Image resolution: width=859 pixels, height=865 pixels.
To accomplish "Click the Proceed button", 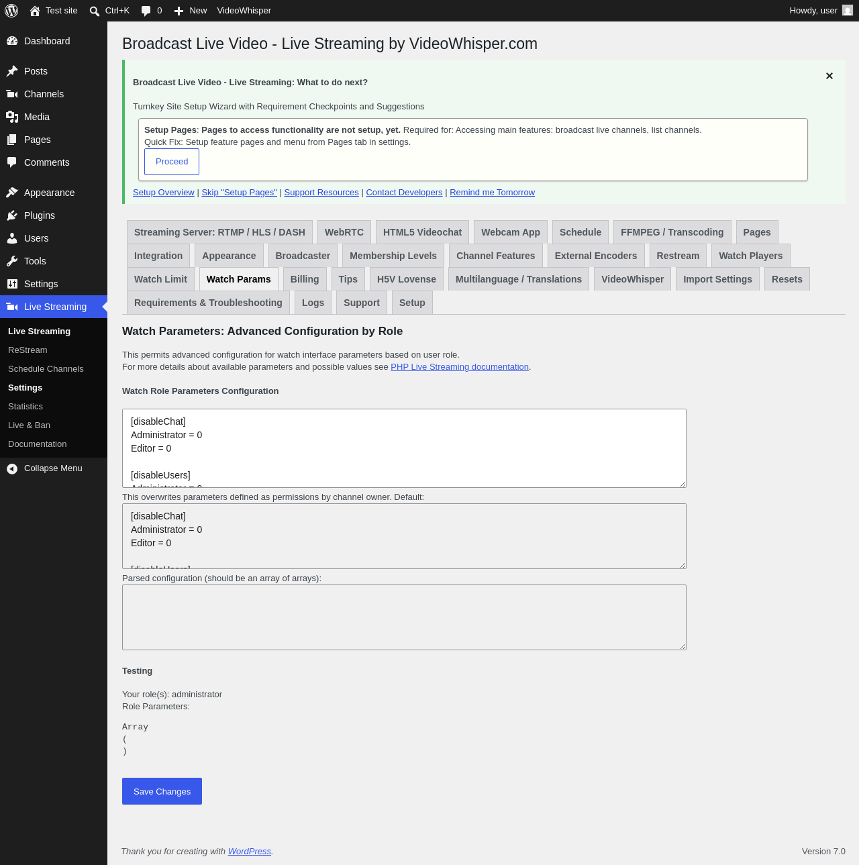I will [172, 162].
